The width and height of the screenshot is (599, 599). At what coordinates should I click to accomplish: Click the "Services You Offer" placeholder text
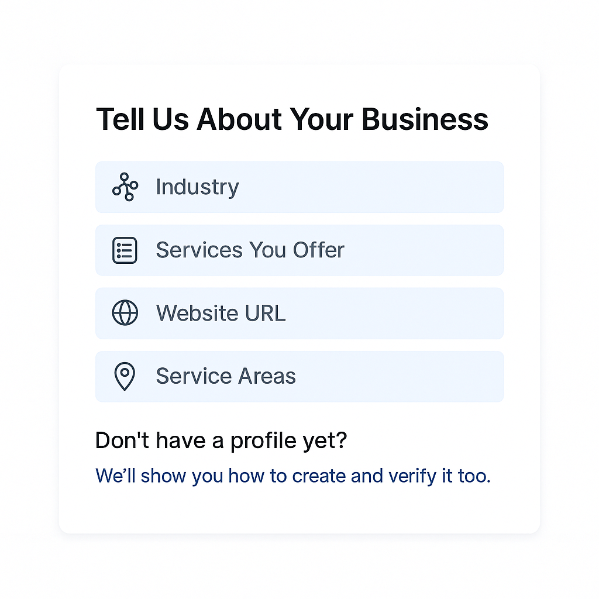point(250,250)
